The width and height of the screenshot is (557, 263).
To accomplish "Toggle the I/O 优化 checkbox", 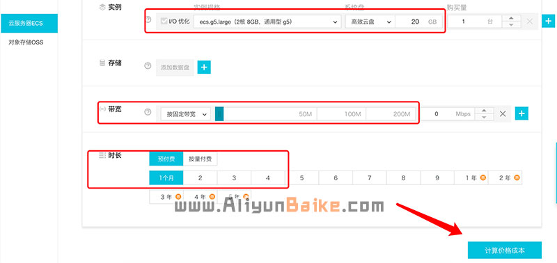I will (x=164, y=22).
